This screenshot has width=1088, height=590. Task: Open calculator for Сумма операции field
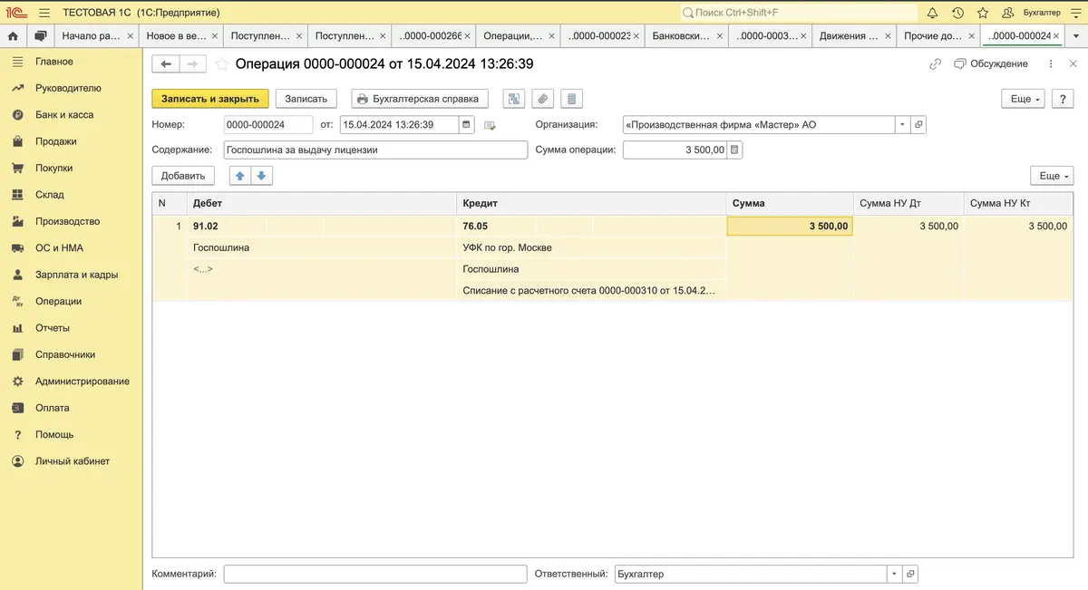(735, 150)
